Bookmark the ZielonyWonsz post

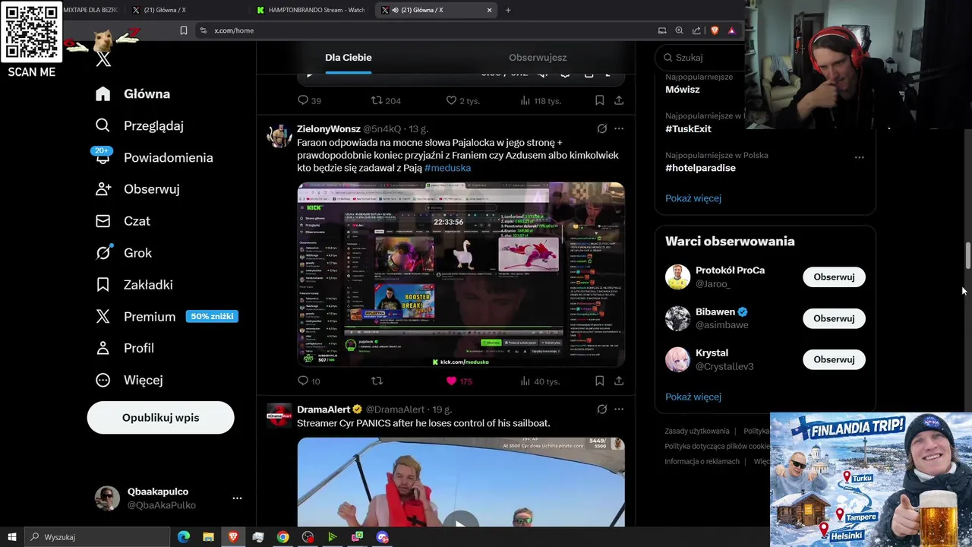point(599,381)
